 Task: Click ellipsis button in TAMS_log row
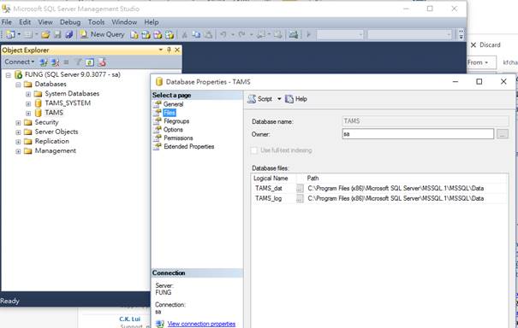300,198
